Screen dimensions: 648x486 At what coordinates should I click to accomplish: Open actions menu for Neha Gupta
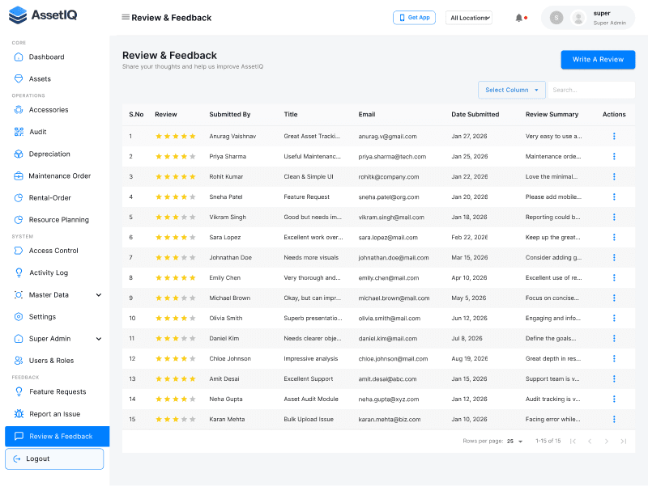(x=614, y=399)
